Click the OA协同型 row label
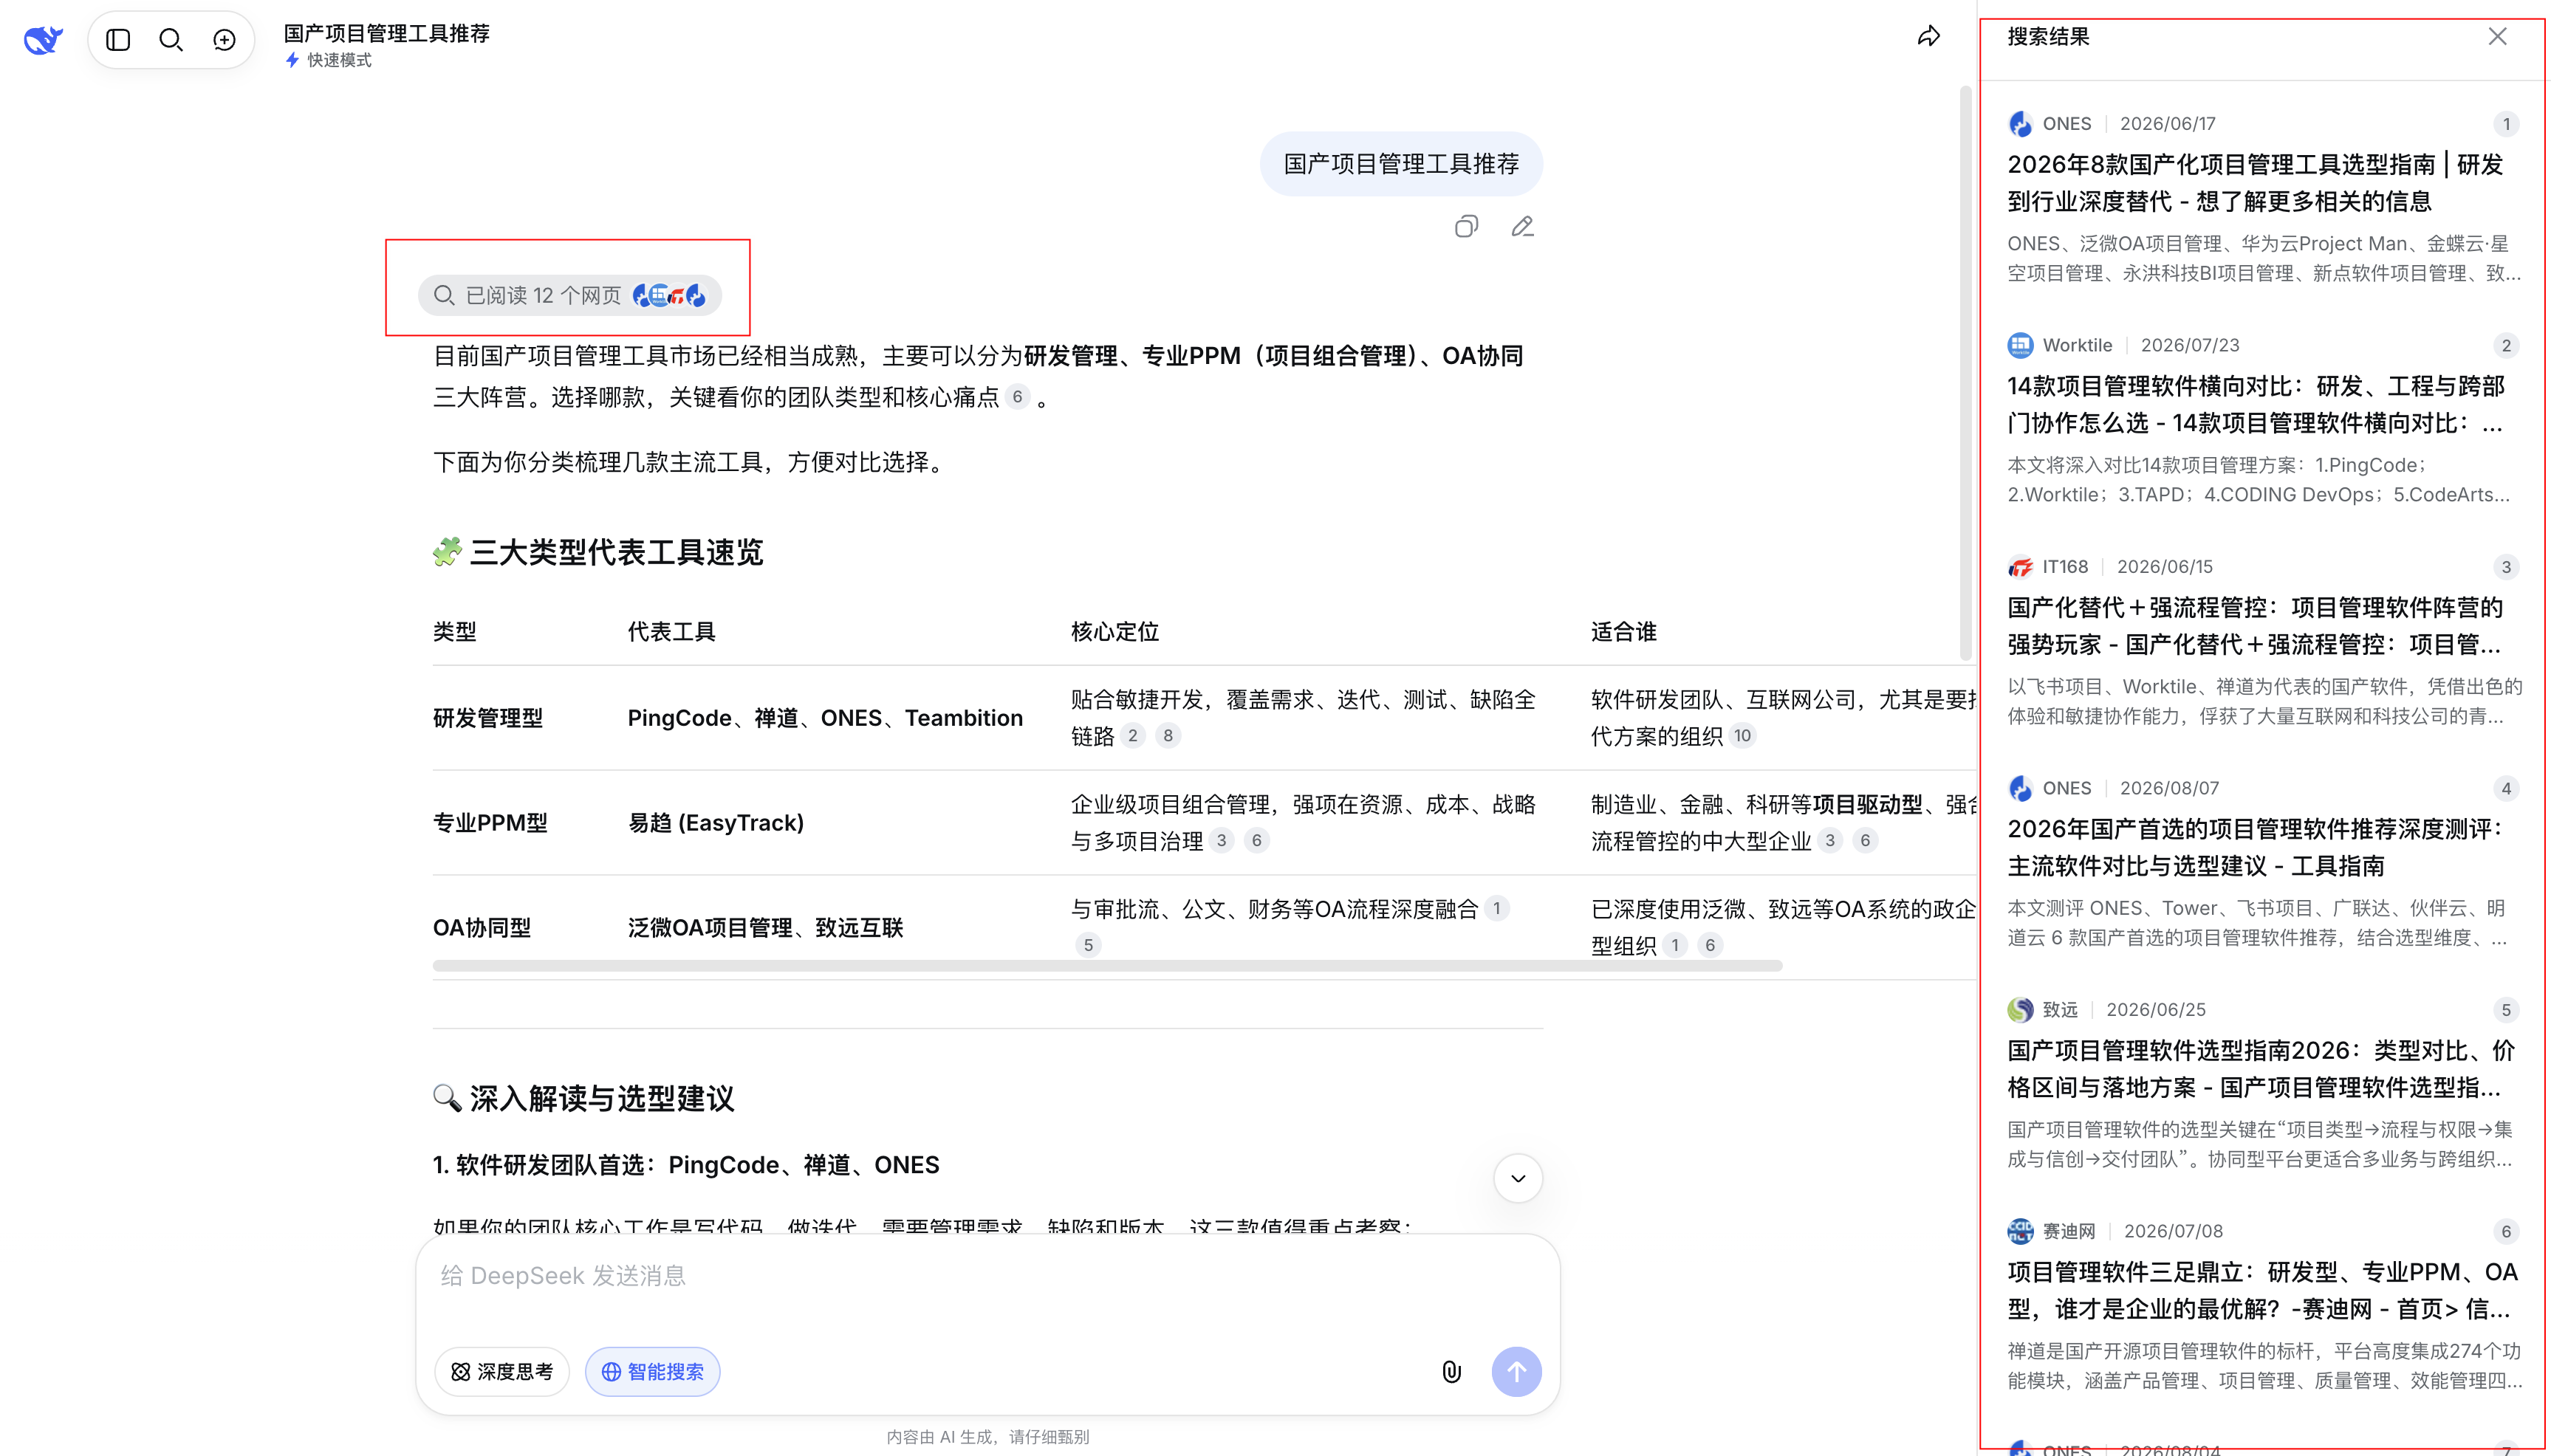 [482, 928]
